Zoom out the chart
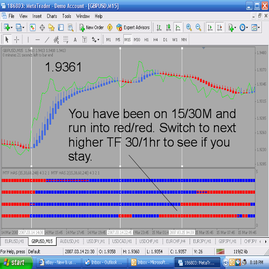The height and width of the screenshot is (269, 269). 198,28
